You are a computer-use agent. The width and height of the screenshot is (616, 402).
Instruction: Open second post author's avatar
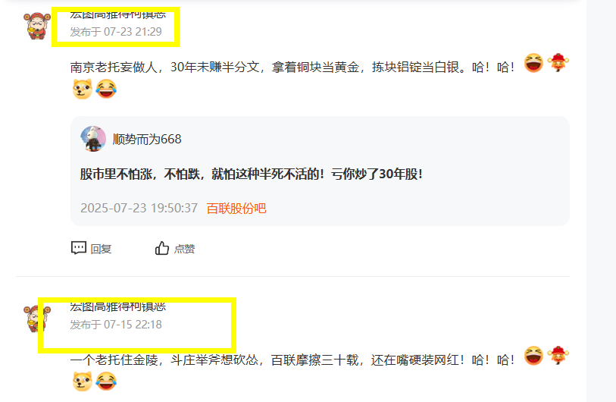[x=37, y=319]
